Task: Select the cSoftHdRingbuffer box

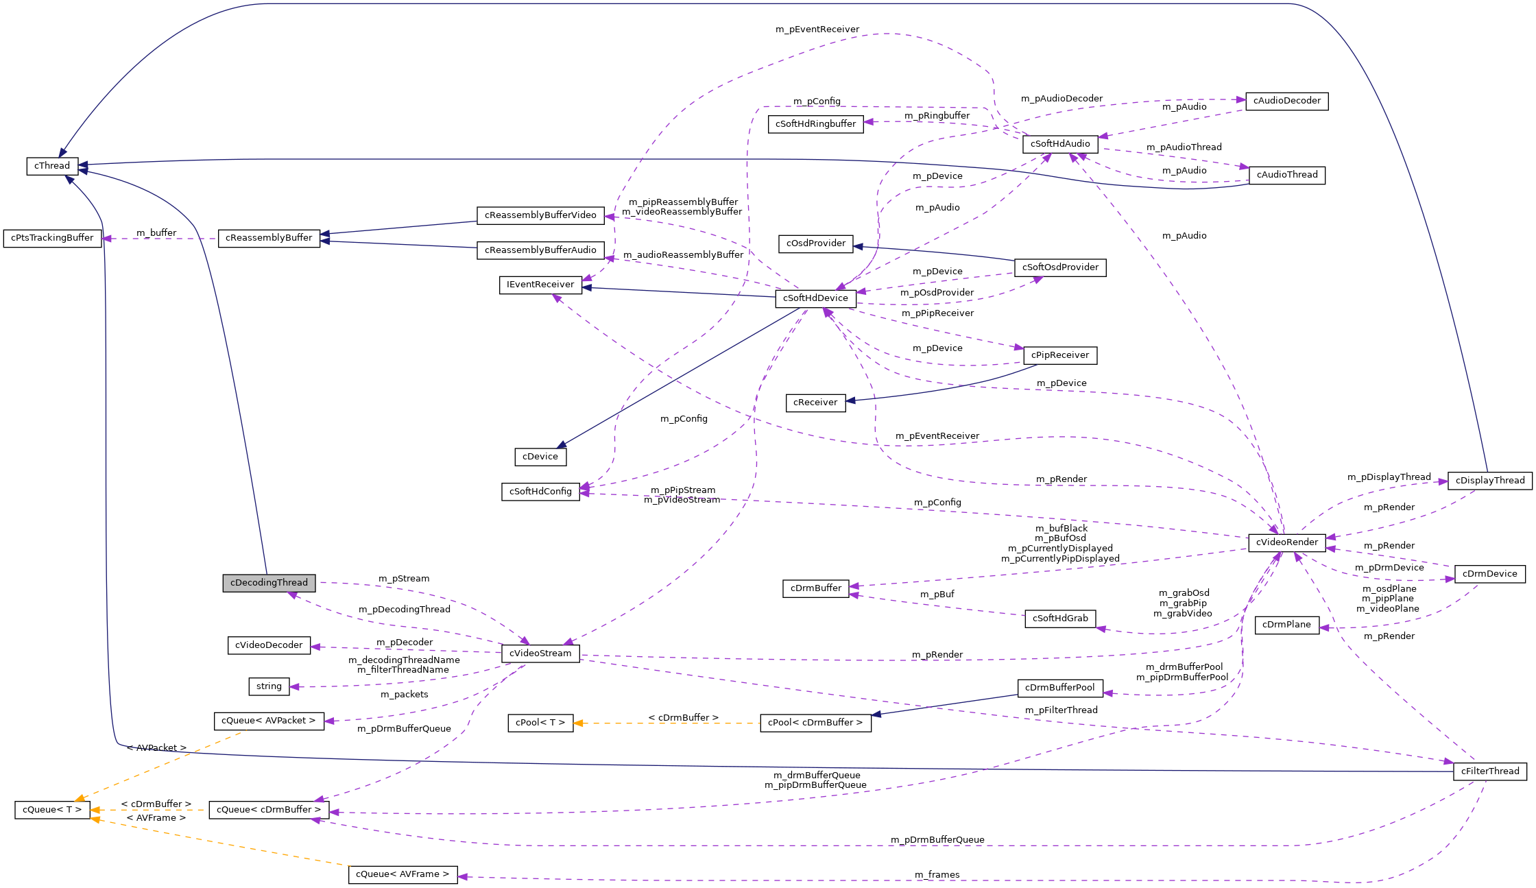Action: [x=817, y=124]
